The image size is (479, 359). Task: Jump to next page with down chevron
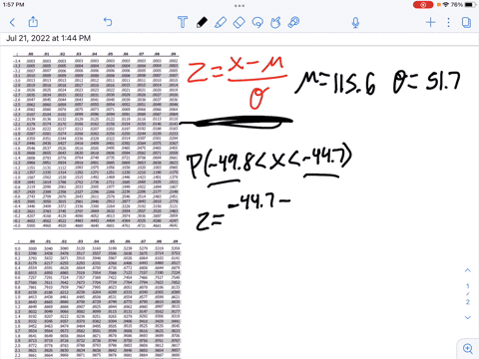pos(468,317)
